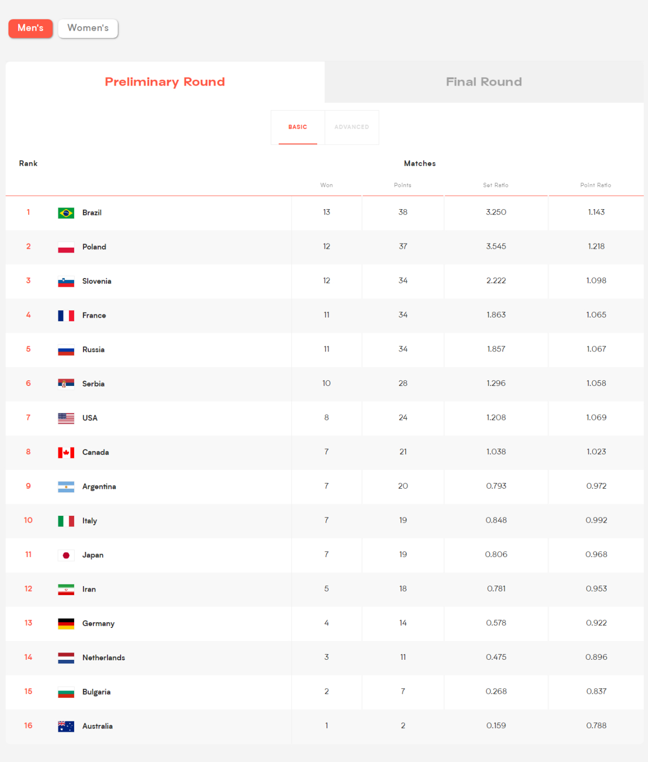Select the Basic stats view
The image size is (648, 762).
(x=297, y=127)
